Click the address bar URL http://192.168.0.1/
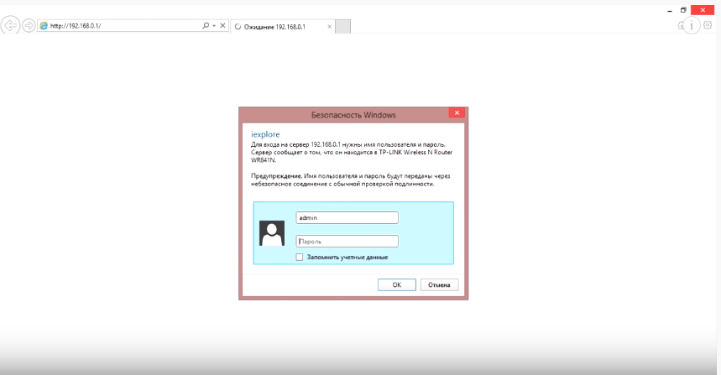 pos(118,26)
